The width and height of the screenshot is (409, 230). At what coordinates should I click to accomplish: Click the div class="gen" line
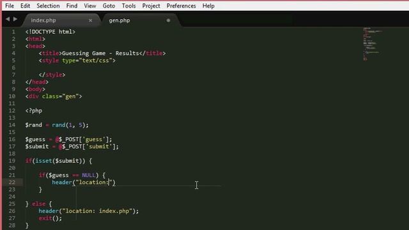(54, 96)
